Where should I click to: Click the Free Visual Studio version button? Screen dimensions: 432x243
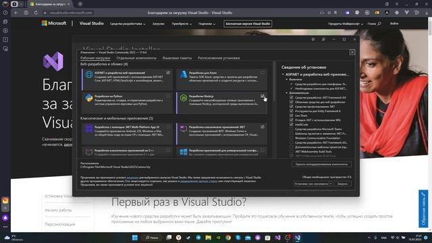pos(248,24)
